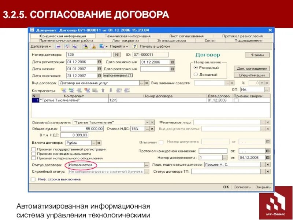The width and height of the screenshot is (293, 220).
Task: Click the last sort icon in Контрагенты toolbar
Action: coord(127,90)
